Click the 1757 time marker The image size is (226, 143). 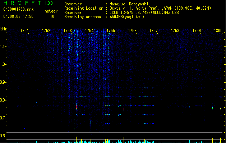point(153,31)
